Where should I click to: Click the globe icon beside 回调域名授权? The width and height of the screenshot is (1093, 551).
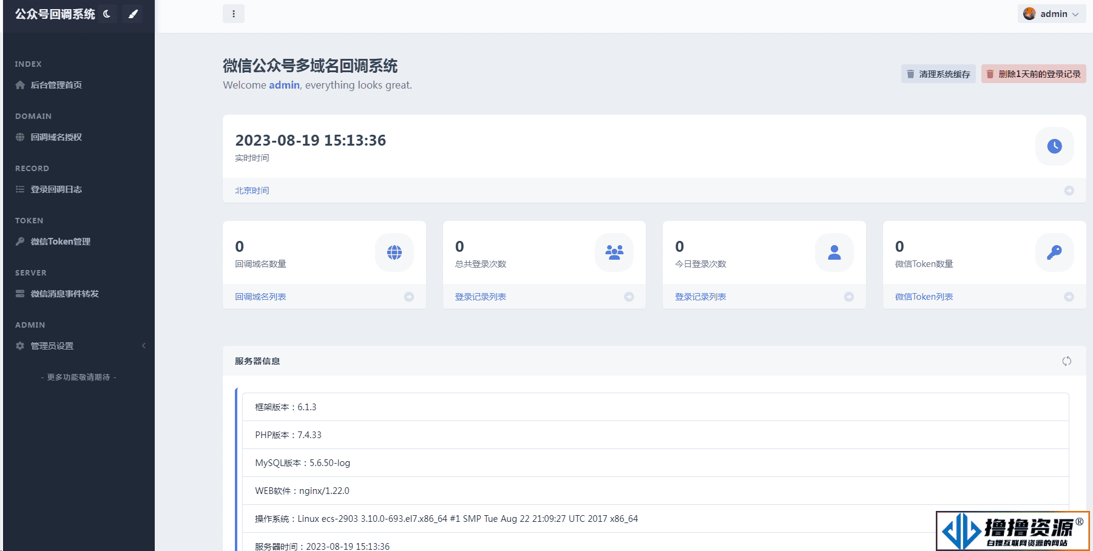[20, 137]
